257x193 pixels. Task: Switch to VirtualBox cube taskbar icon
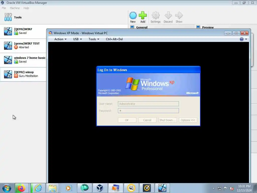pos(100,188)
